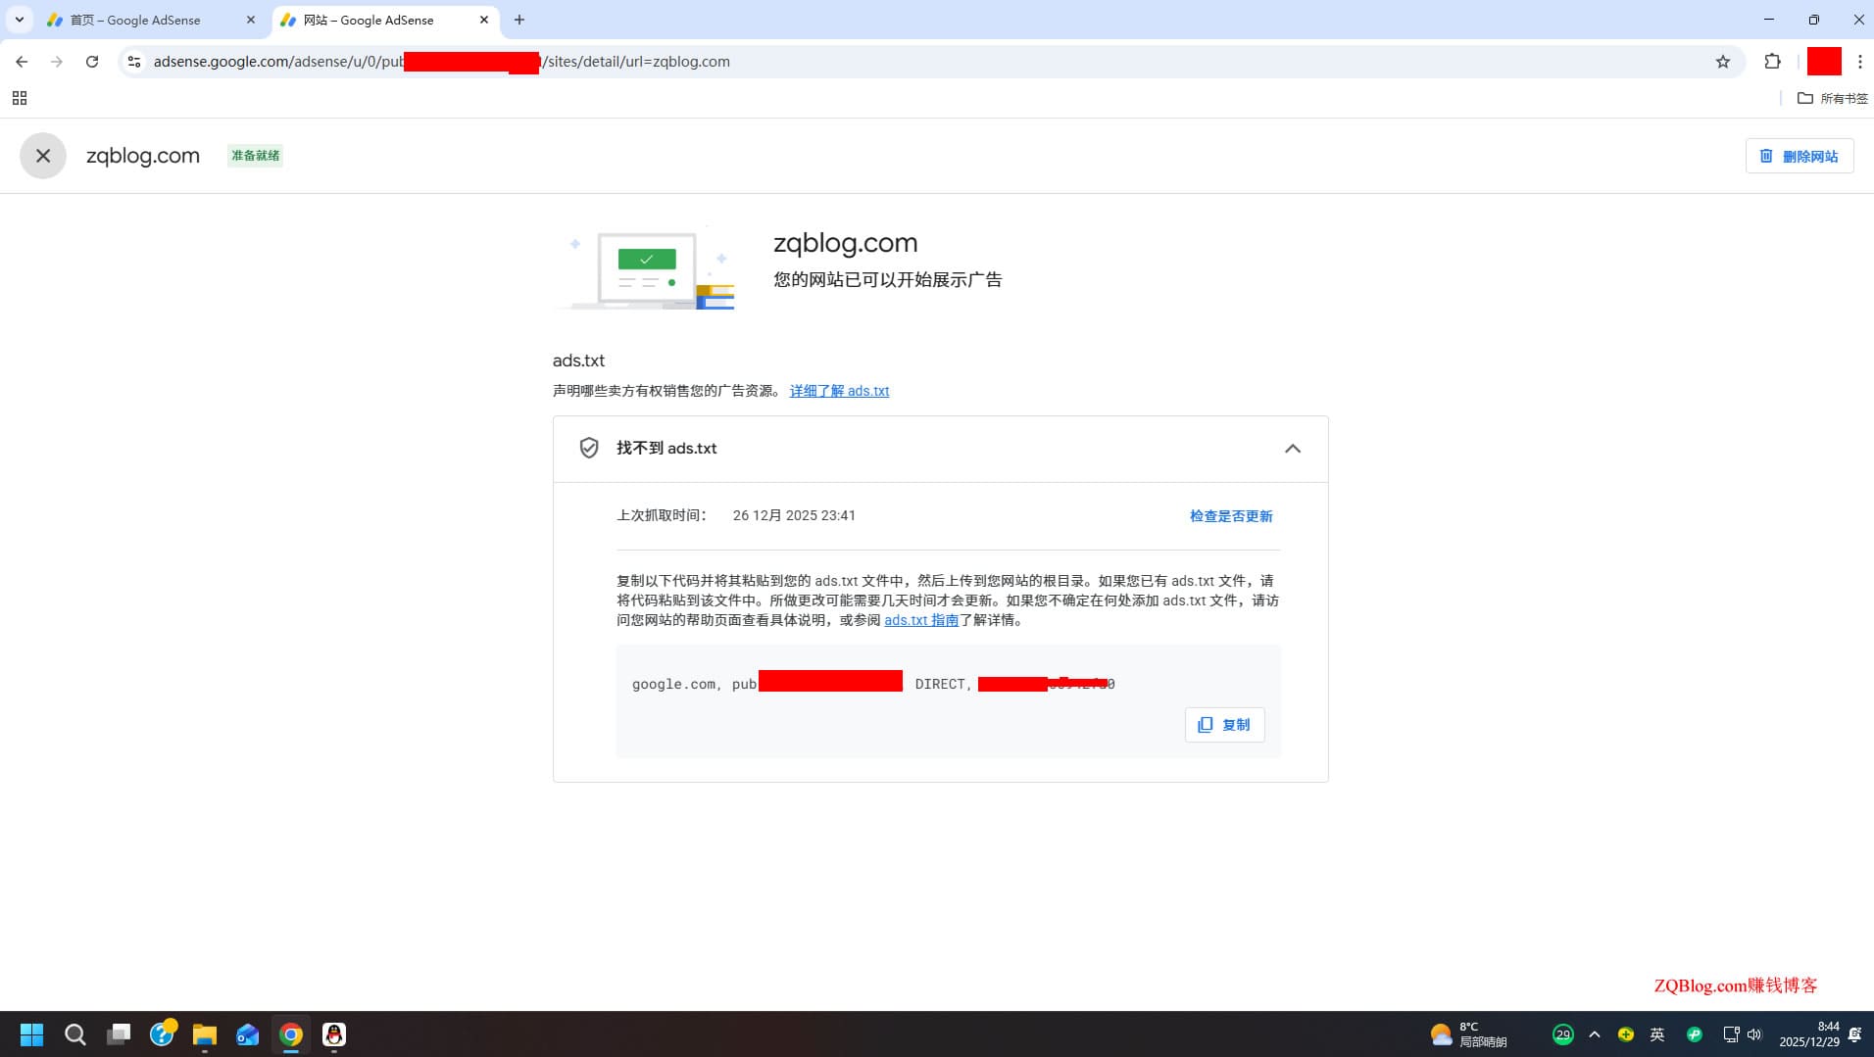Click the 删除网站 delete site button

(1800, 156)
